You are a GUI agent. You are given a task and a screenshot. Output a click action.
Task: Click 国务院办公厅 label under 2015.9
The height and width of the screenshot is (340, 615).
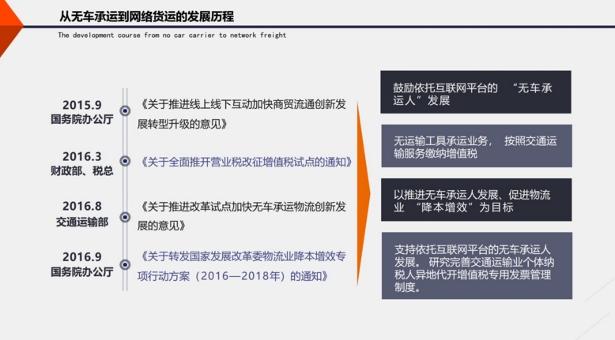click(82, 119)
